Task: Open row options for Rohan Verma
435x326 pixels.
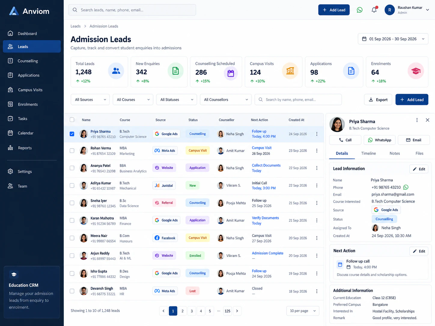Action: click(317, 151)
